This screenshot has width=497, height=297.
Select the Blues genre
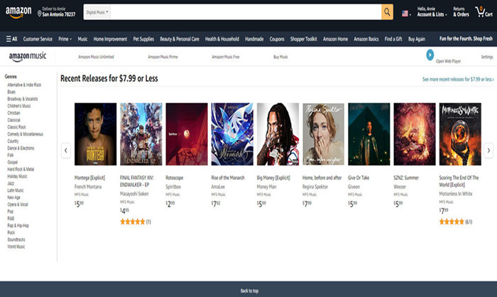click(11, 92)
